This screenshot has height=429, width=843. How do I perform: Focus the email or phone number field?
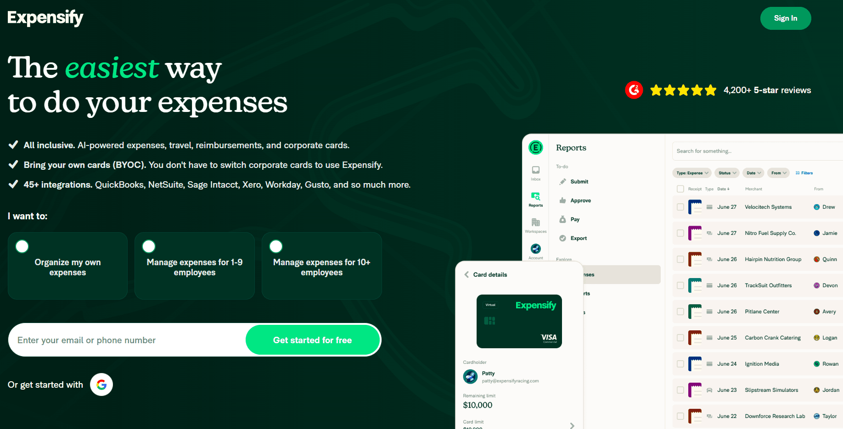[127, 340]
